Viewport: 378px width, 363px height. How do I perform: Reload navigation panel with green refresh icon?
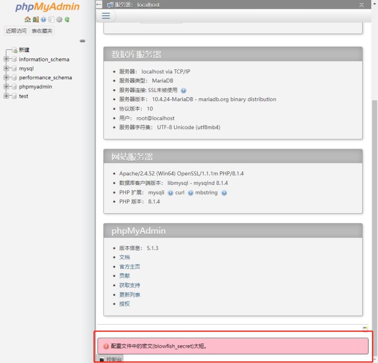pos(67,19)
